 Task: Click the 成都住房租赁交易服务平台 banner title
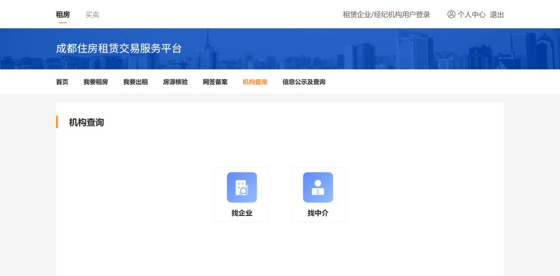point(119,49)
